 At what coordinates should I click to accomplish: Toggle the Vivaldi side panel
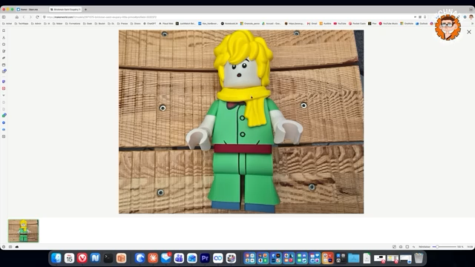tap(4, 17)
